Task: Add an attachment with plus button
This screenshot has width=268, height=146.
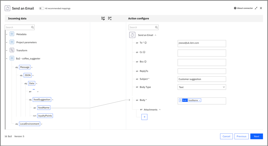Action: (x=145, y=117)
